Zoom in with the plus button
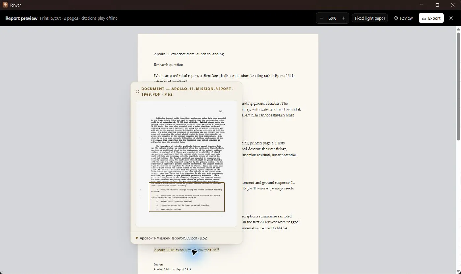Viewport: 461px width, 274px height. coord(343,18)
